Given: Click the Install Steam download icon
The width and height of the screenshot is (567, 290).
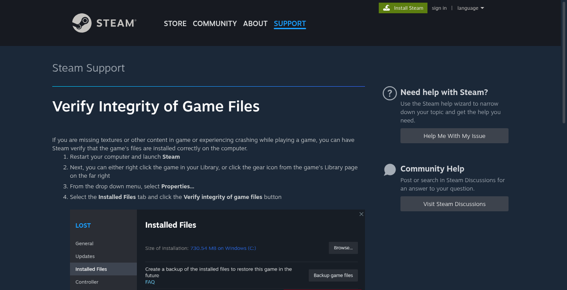Looking at the screenshot, I should 387,8.
